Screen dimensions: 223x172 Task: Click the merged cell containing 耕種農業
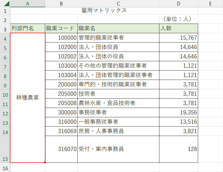28,98
